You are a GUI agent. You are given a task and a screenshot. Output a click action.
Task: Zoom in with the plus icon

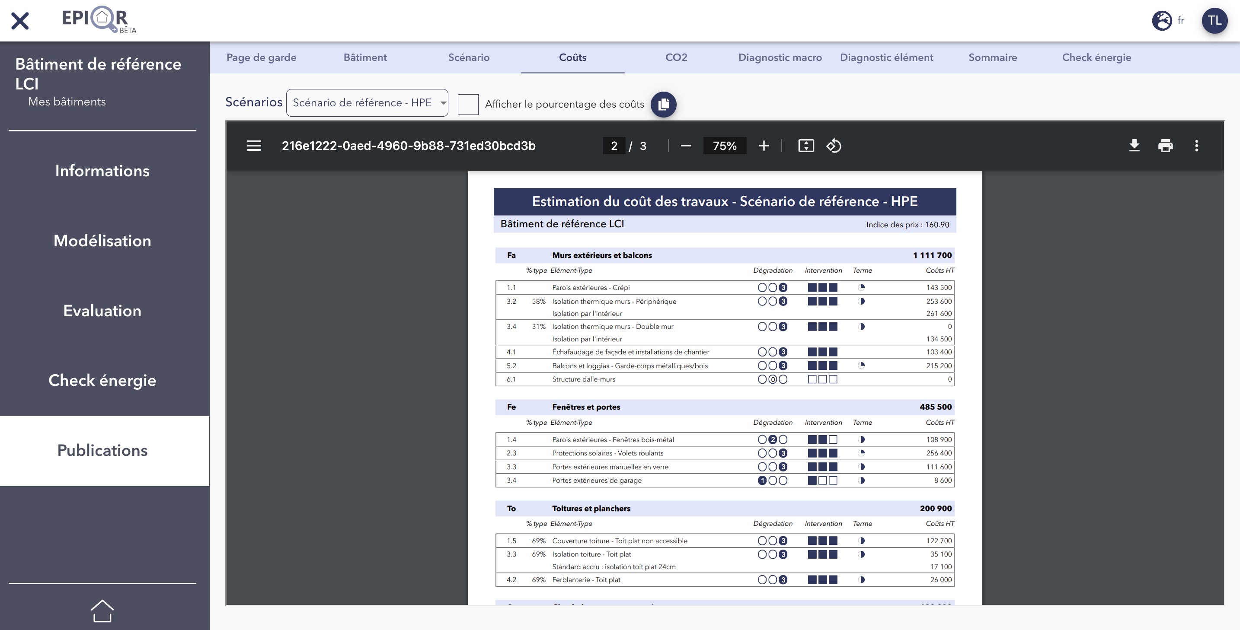click(764, 146)
